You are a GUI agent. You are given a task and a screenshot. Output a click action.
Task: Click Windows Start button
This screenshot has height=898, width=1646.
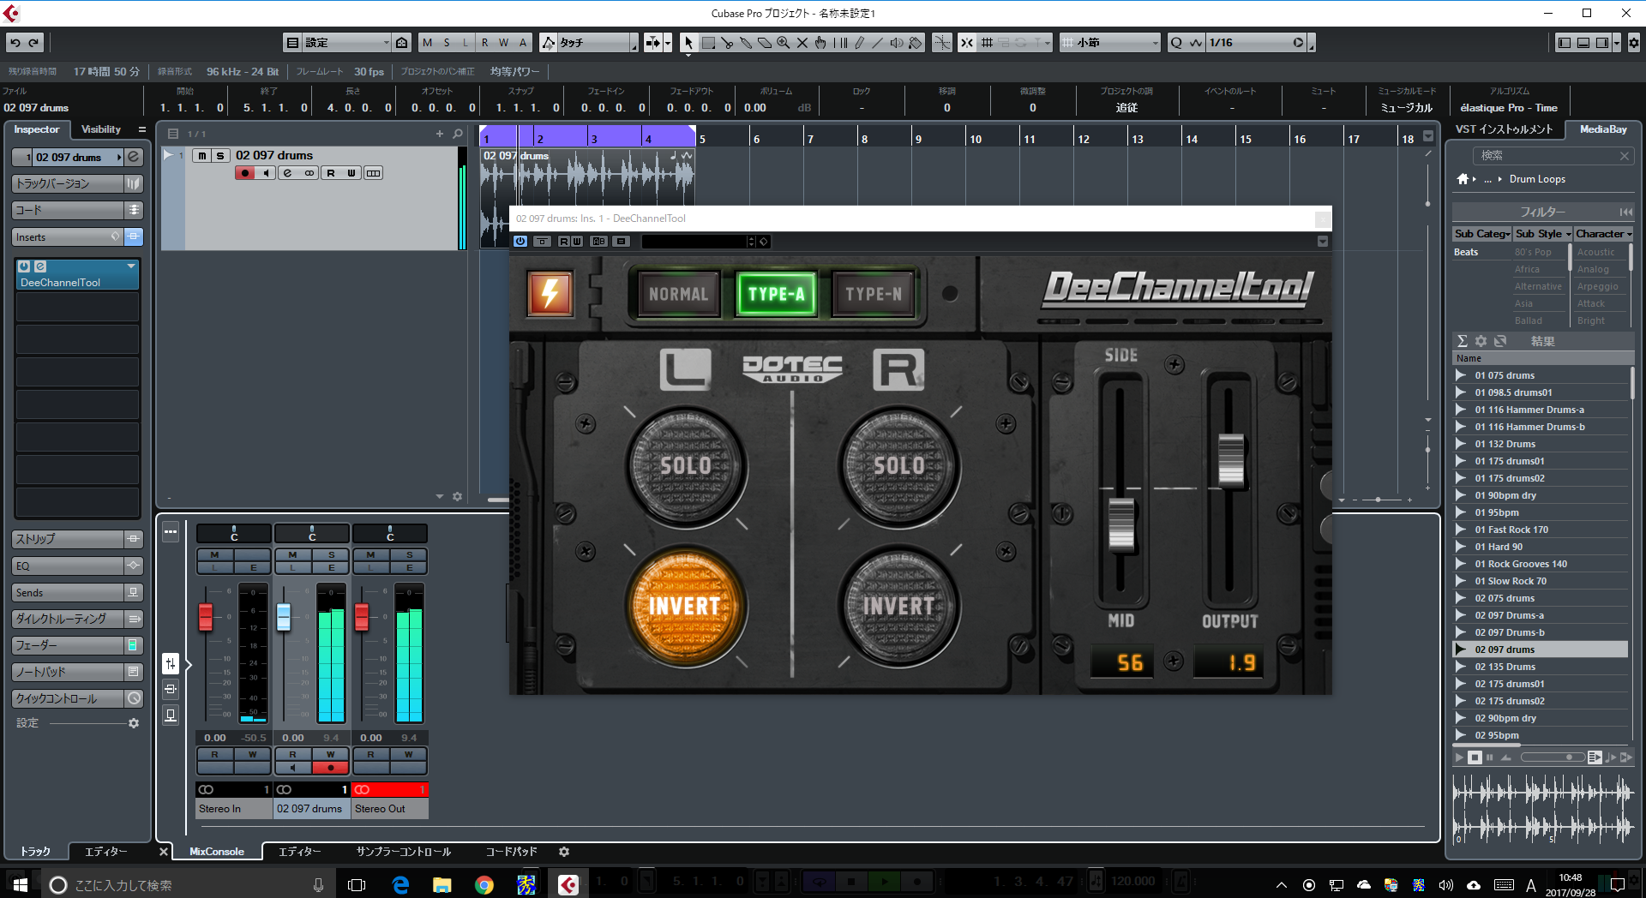21,885
